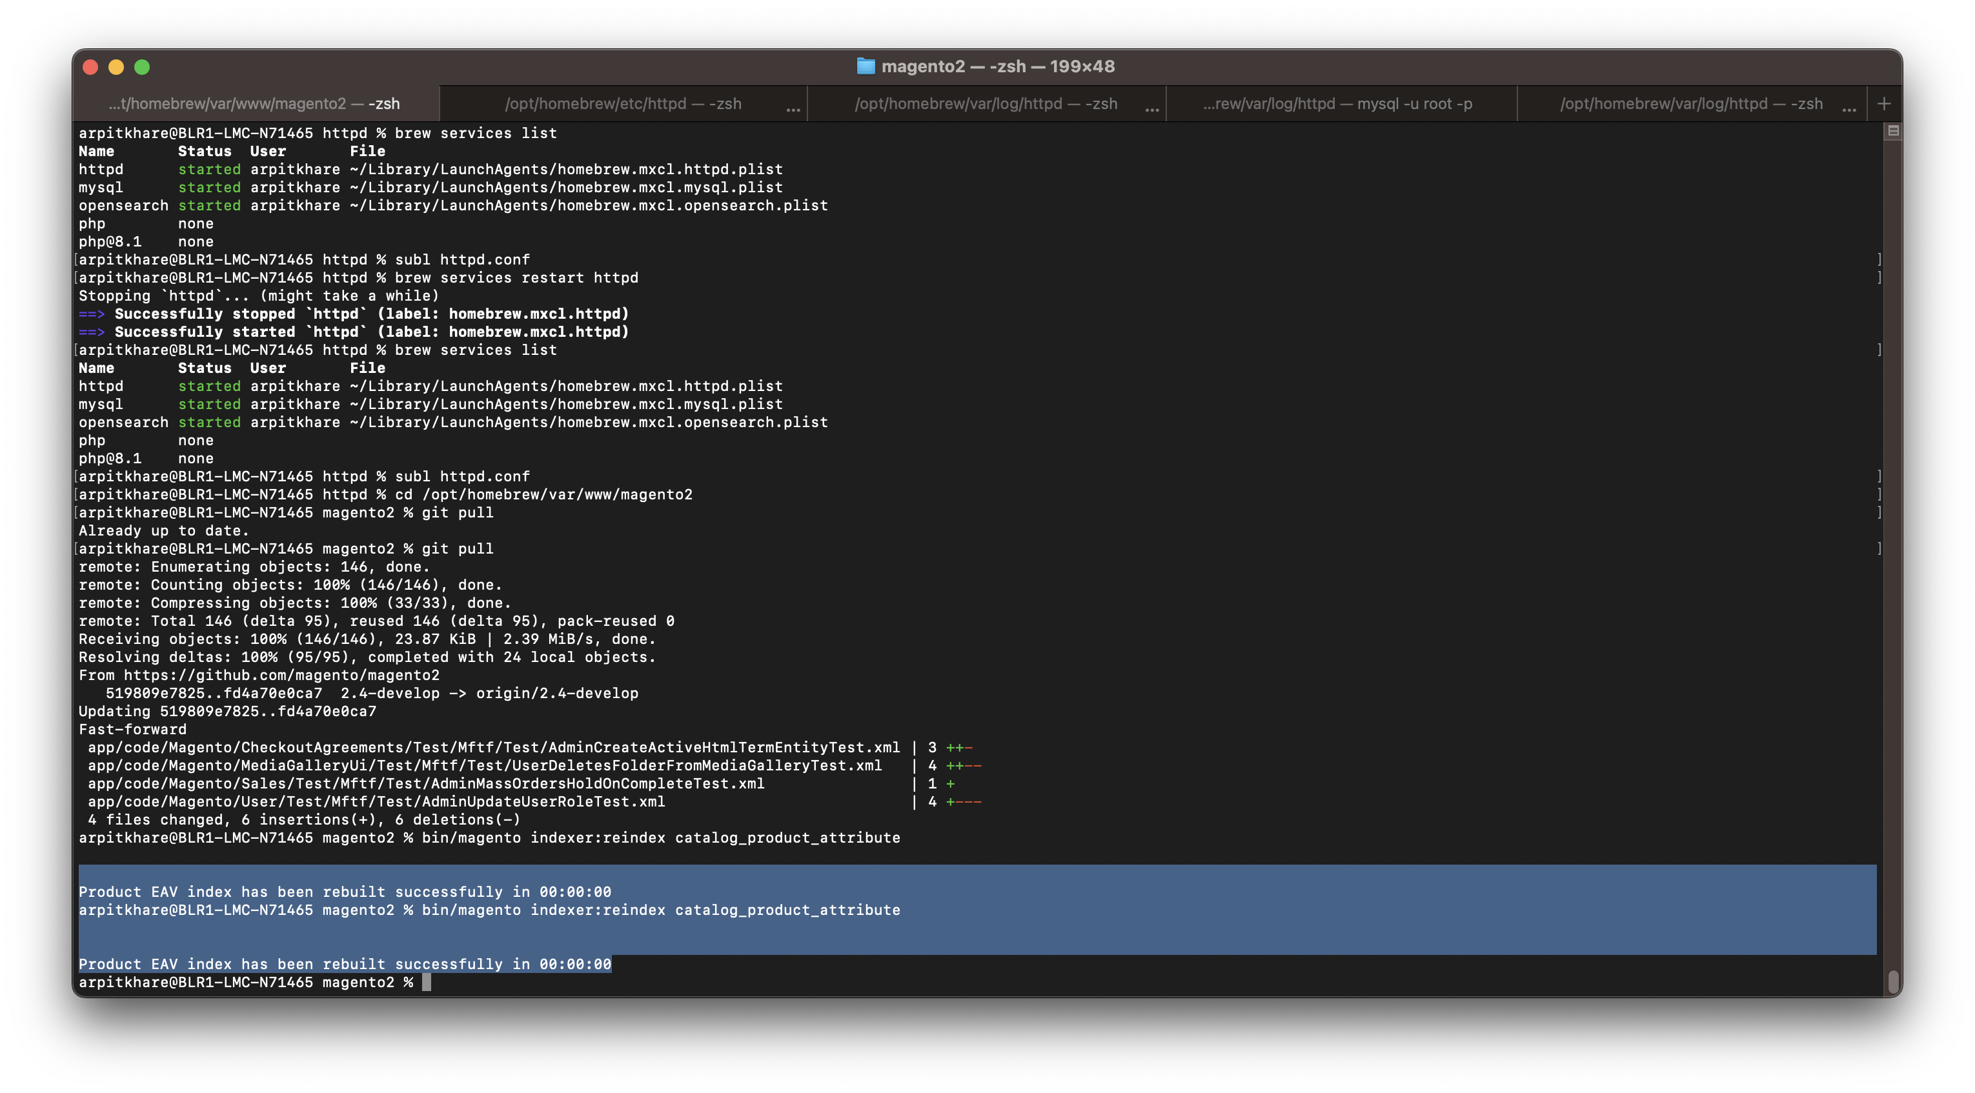Click the Fast-forward line in git output
1975x1093 pixels.
[x=130, y=728]
